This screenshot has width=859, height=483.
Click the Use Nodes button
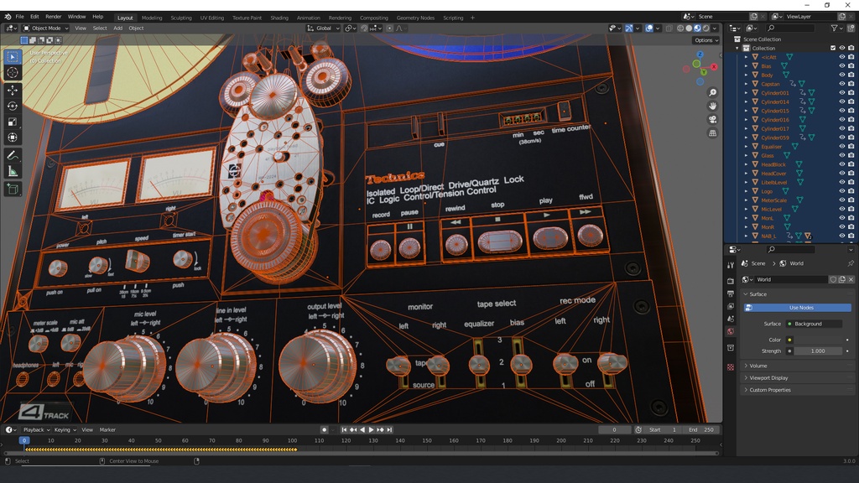[x=800, y=308]
